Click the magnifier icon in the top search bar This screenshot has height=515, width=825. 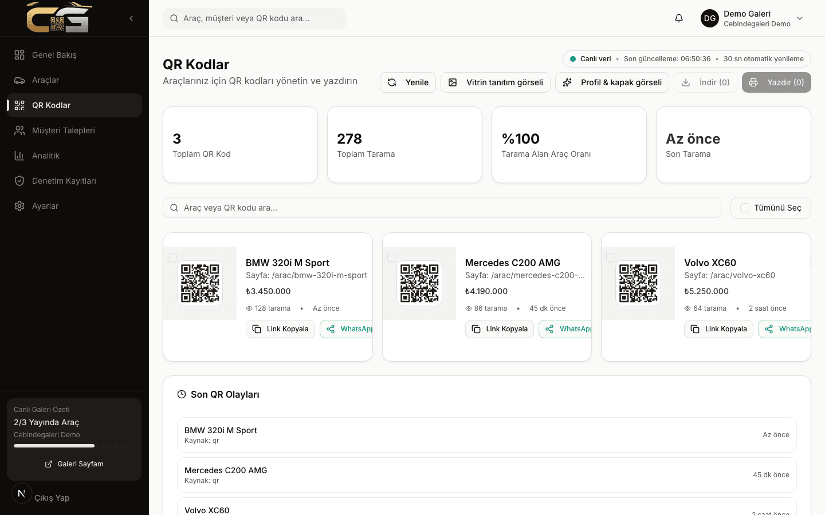click(x=174, y=18)
